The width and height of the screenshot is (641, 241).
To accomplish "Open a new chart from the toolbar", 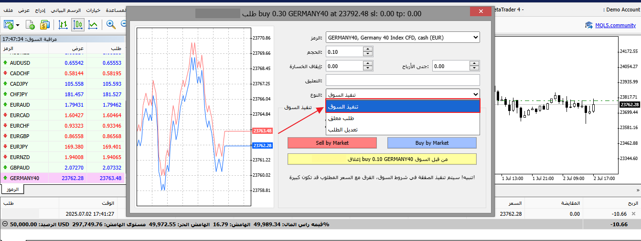I will [9, 24].
